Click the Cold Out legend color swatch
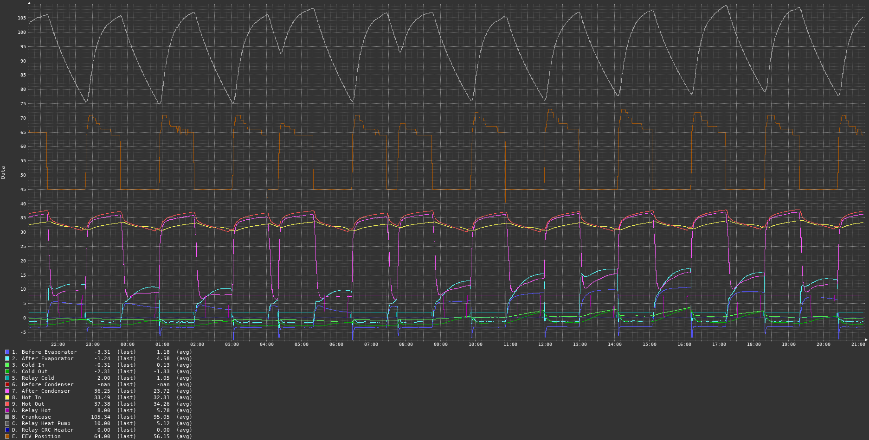869x440 pixels. point(7,371)
